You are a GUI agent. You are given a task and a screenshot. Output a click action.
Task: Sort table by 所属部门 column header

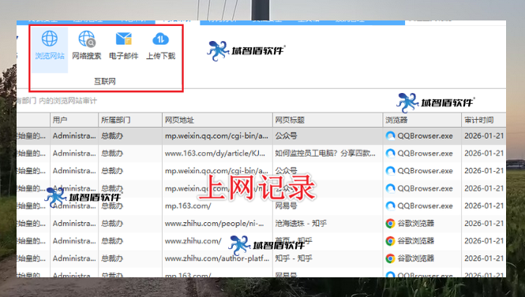click(x=130, y=120)
